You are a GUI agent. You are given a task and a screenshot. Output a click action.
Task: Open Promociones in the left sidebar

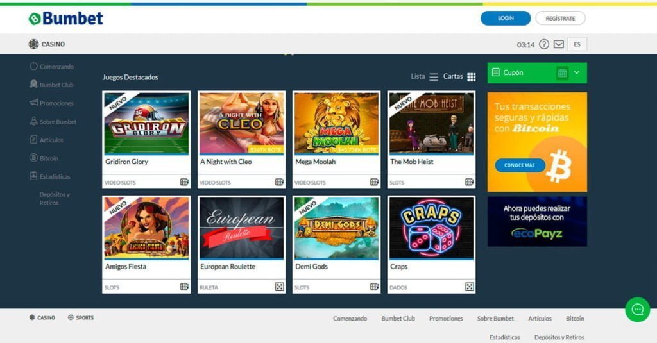pos(56,103)
